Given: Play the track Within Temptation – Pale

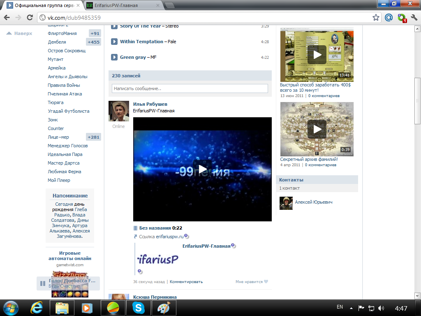Looking at the screenshot, I should [114, 42].
